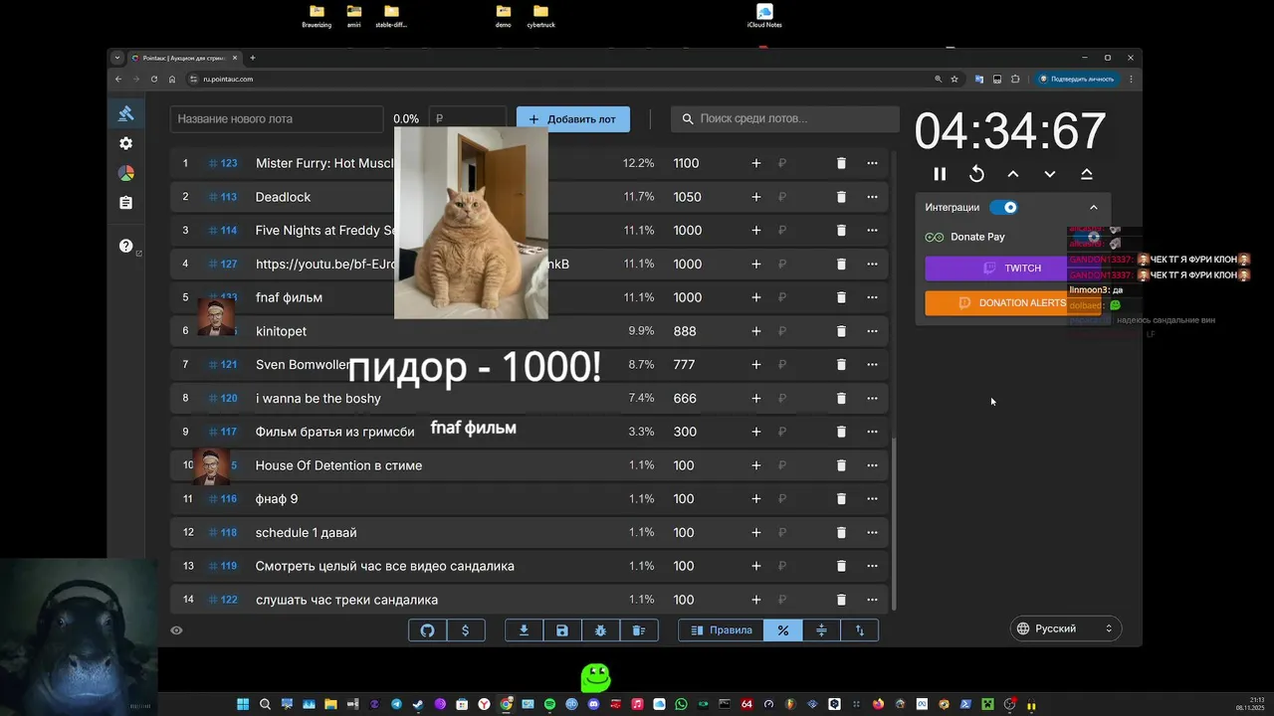
Task: Toggle the percent display button
Action: (x=783, y=630)
